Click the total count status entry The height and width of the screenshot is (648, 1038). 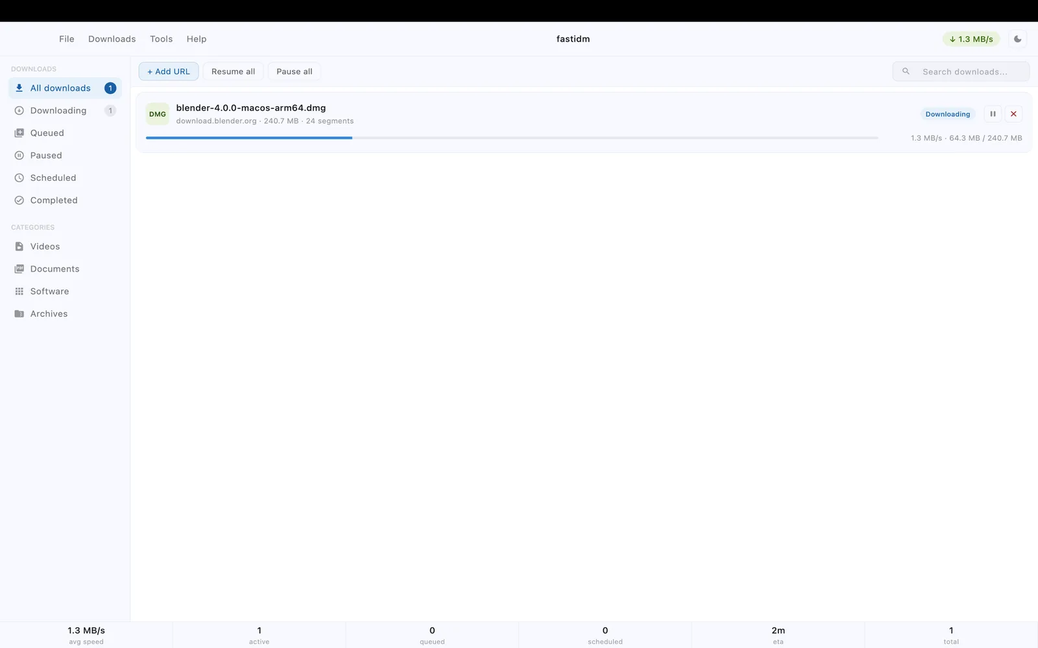click(951, 635)
